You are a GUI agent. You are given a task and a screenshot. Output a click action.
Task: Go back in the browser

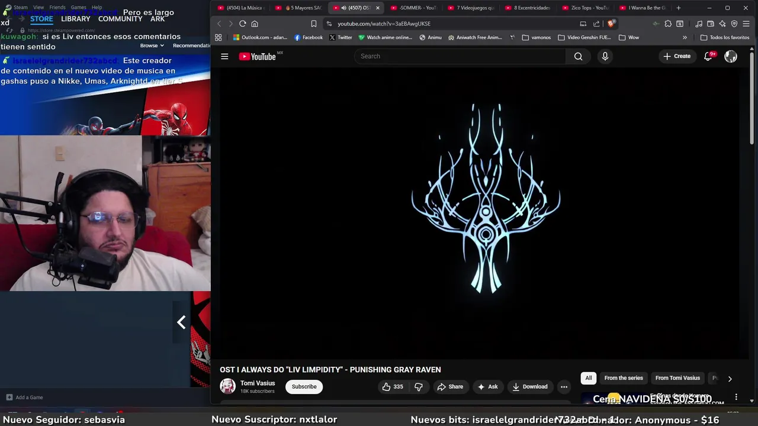[219, 24]
